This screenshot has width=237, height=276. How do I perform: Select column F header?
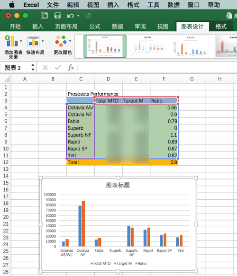click(x=164, y=79)
